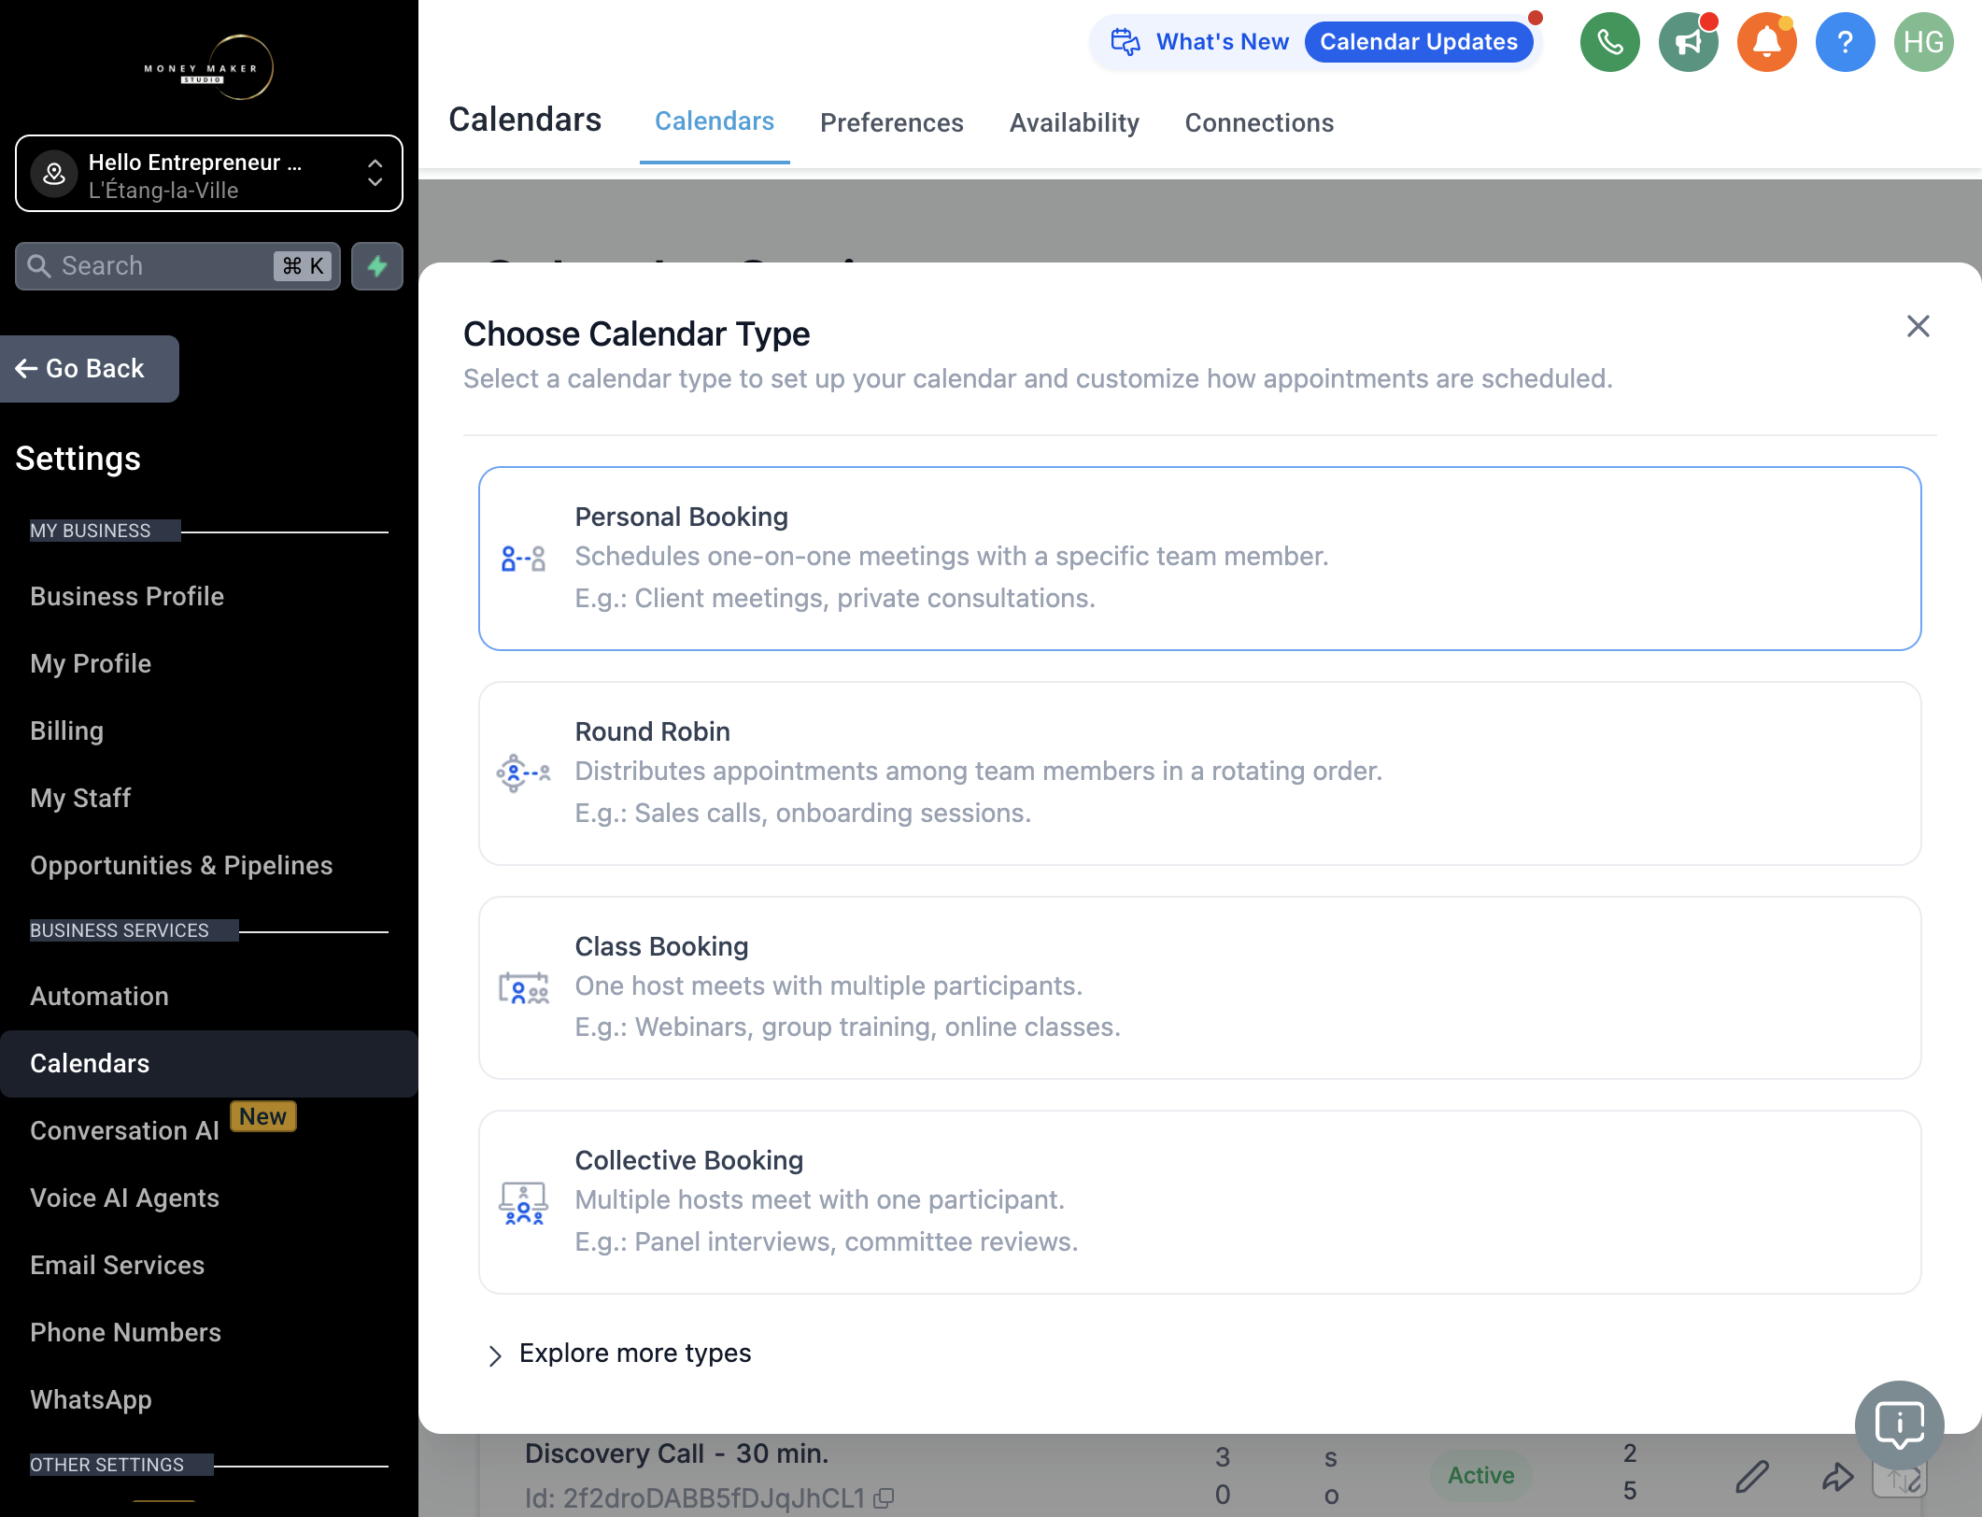Open the orange notifications bell
1982x1517 pixels.
[1766, 42]
